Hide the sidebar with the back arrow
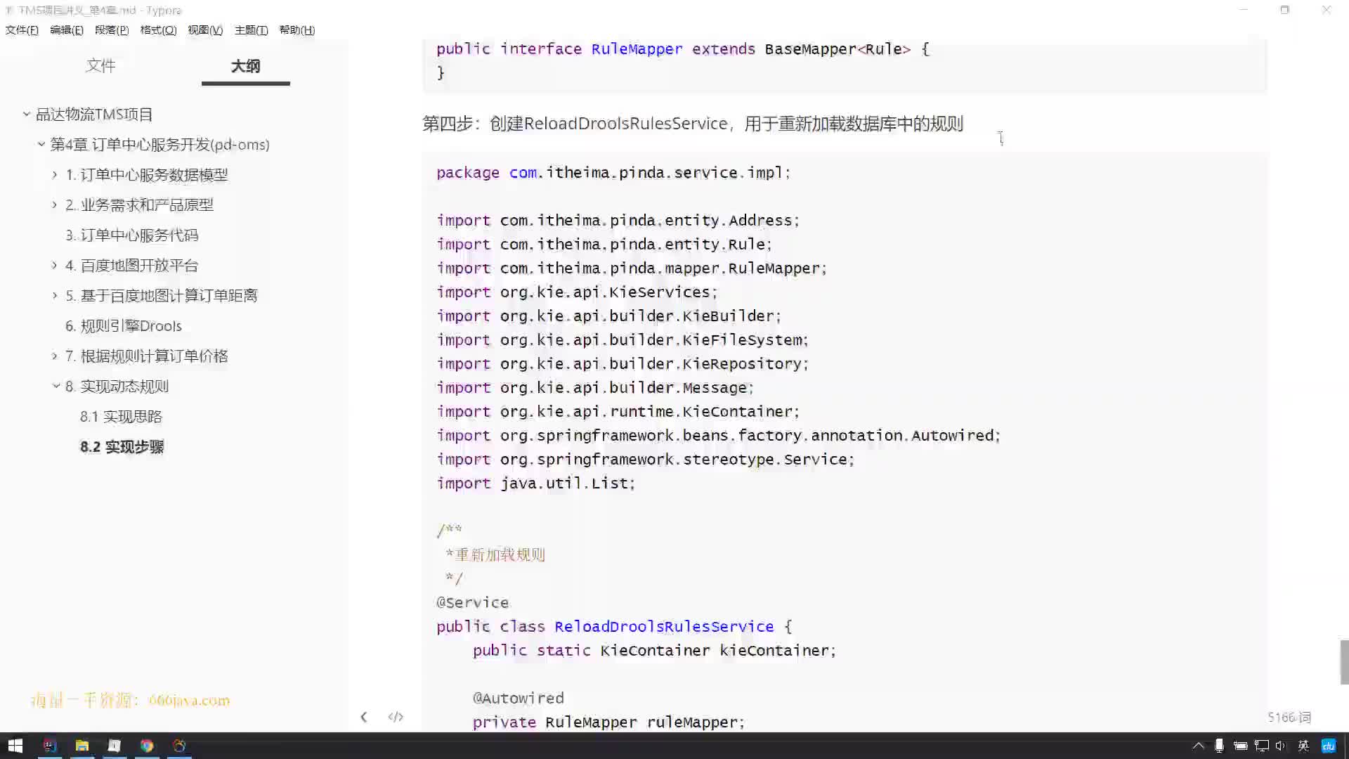 [x=363, y=717]
